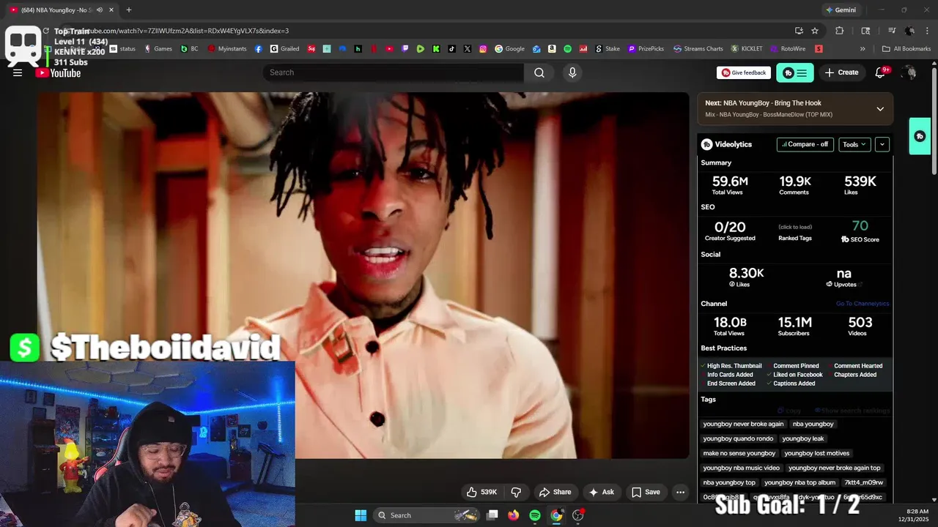Click 'nba youngboy top' tag
The height and width of the screenshot is (527, 938).
[729, 482]
